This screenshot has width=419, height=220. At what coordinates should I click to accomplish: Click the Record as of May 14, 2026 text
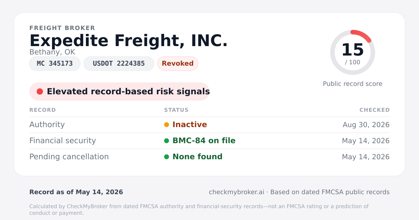(76, 192)
